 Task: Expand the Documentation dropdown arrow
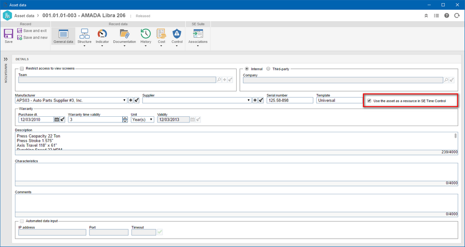click(125, 46)
